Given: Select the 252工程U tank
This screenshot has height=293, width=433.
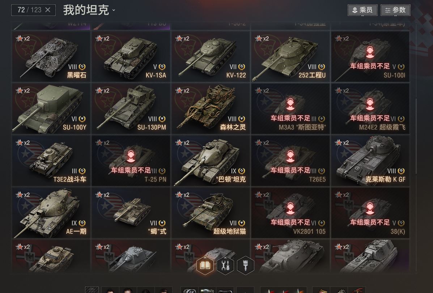Looking at the screenshot, I should tap(290, 57).
